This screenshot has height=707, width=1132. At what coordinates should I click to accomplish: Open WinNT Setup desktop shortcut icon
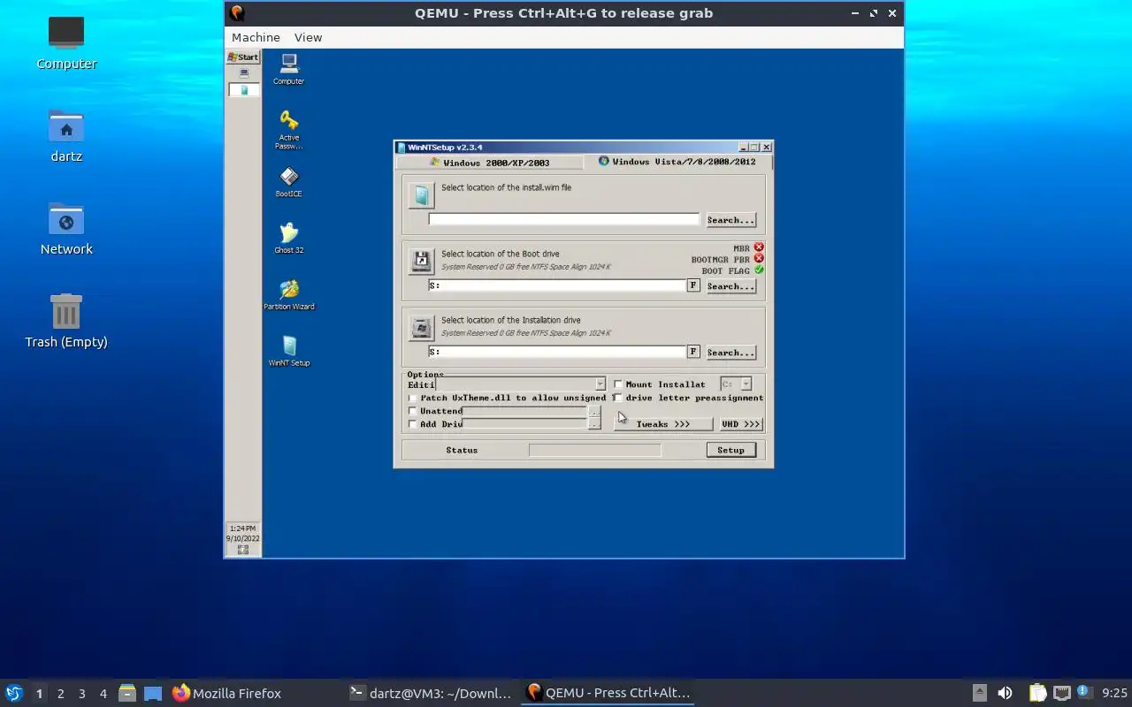point(288,346)
